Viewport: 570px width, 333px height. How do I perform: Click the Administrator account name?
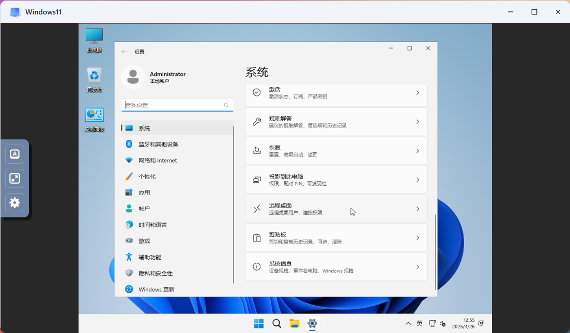(167, 74)
